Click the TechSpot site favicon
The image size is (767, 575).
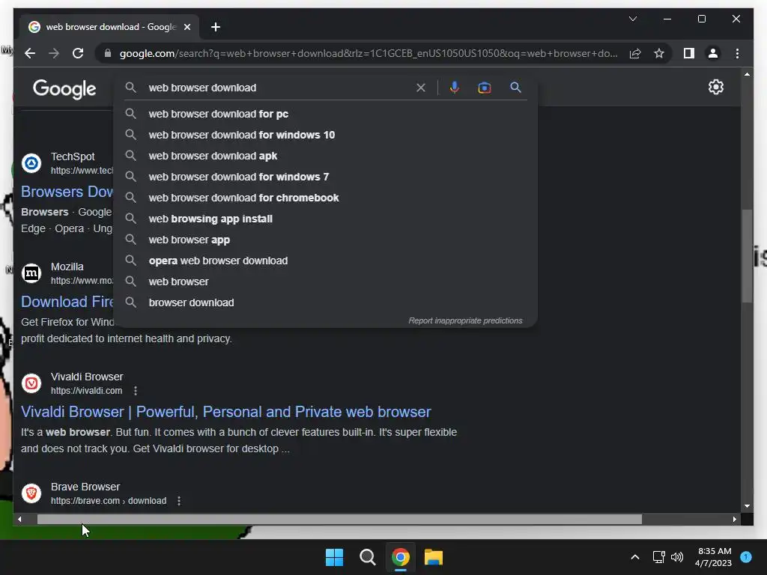click(x=31, y=162)
